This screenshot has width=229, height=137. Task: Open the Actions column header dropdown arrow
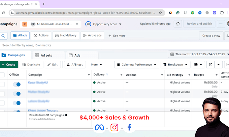click(162, 75)
